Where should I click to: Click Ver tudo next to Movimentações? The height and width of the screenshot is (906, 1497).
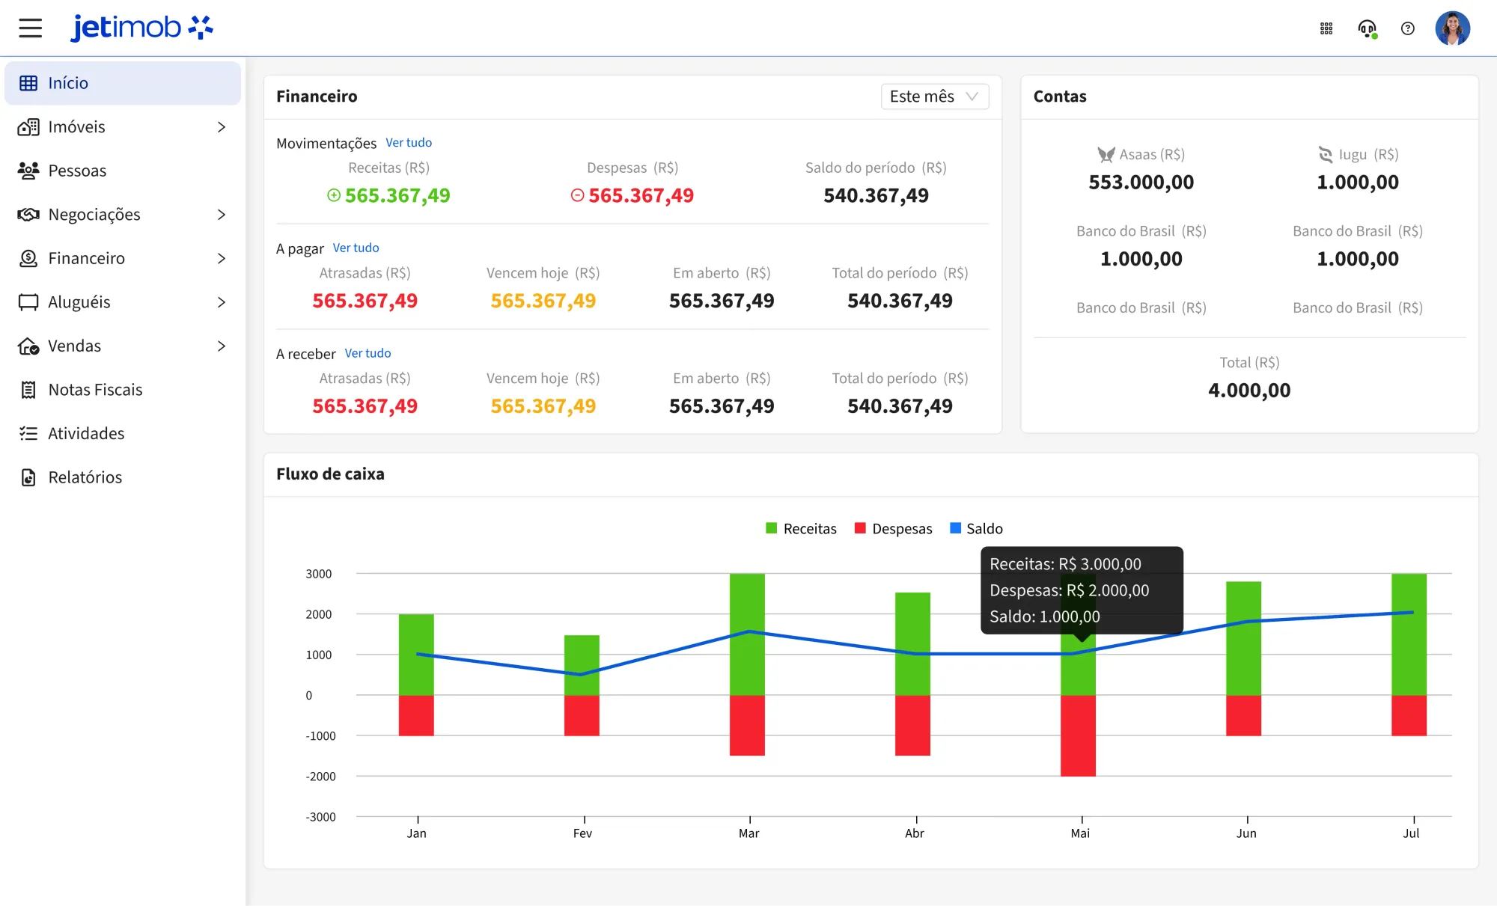[409, 142]
